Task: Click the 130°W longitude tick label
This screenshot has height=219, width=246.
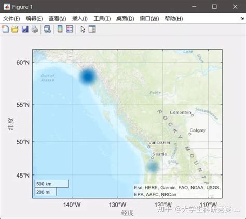Action: tap(117, 205)
